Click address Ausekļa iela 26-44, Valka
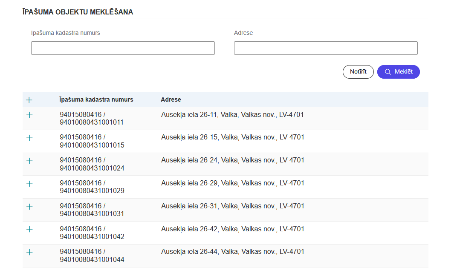The image size is (454, 270). (x=232, y=252)
